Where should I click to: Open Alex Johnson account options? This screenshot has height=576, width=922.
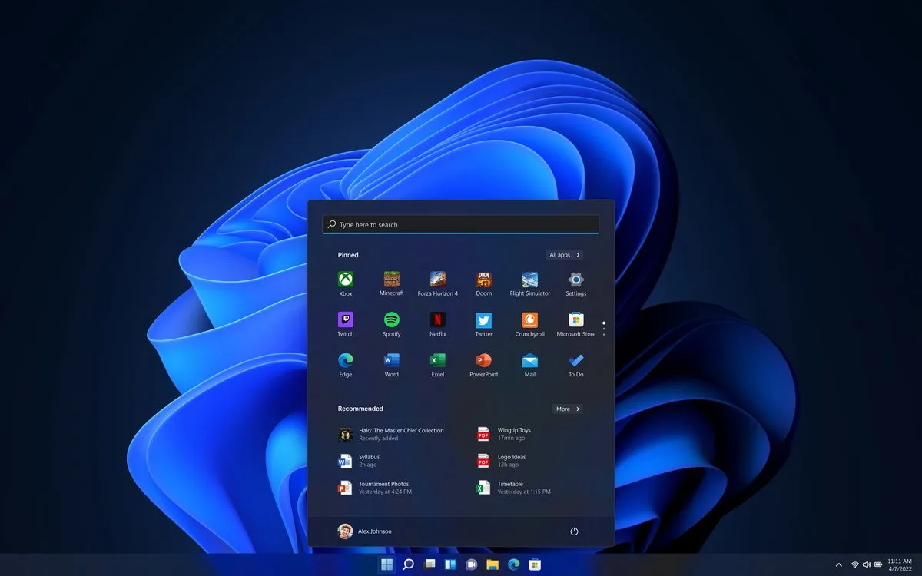click(367, 531)
